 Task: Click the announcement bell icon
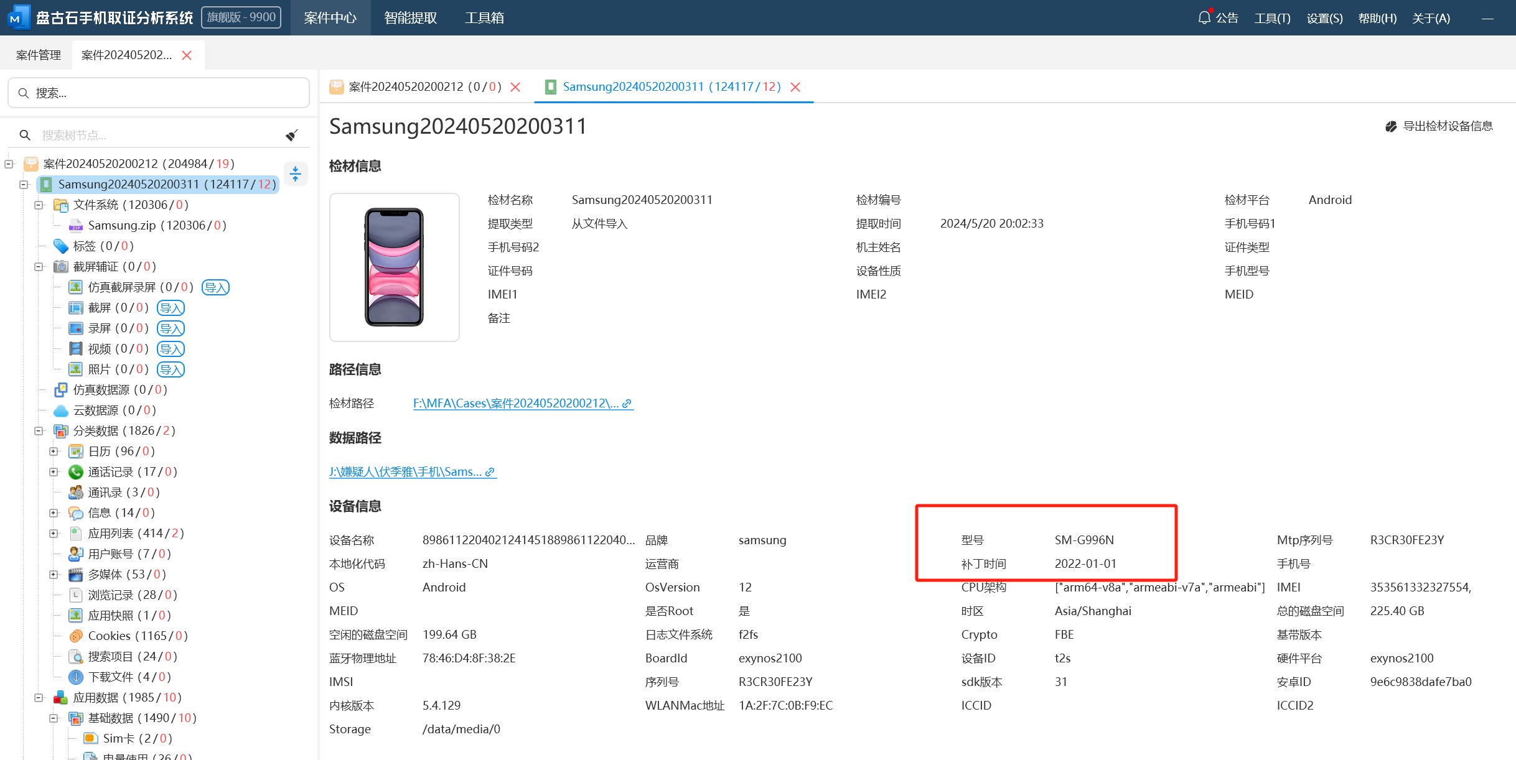coord(1204,17)
